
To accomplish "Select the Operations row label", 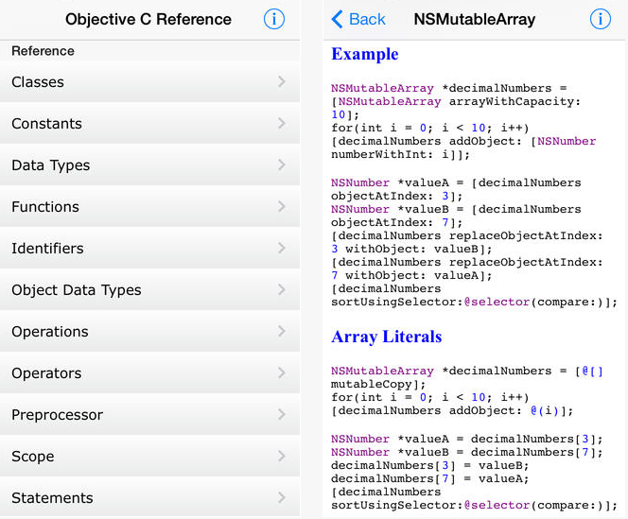I will tap(49, 332).
